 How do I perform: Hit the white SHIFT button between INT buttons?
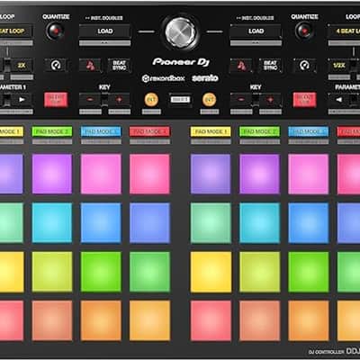click(180, 99)
